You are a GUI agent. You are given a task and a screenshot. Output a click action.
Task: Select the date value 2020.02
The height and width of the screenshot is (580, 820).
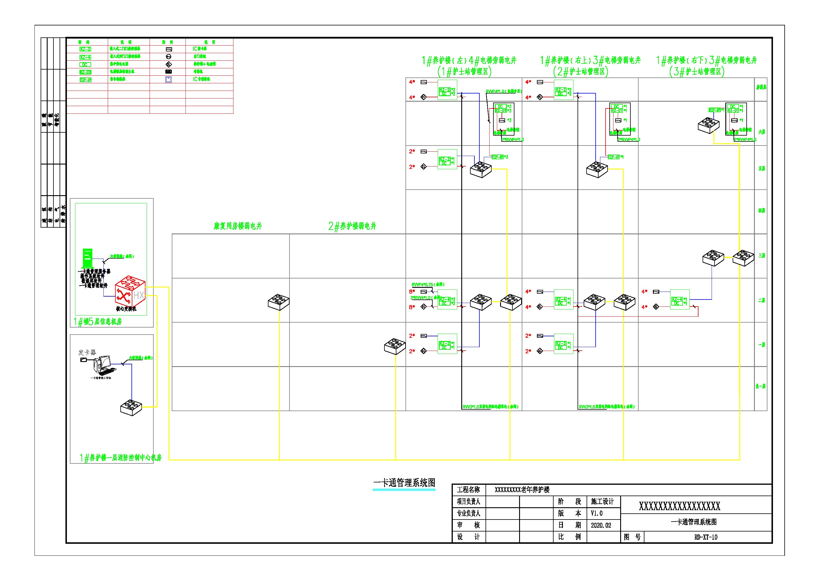[601, 525]
